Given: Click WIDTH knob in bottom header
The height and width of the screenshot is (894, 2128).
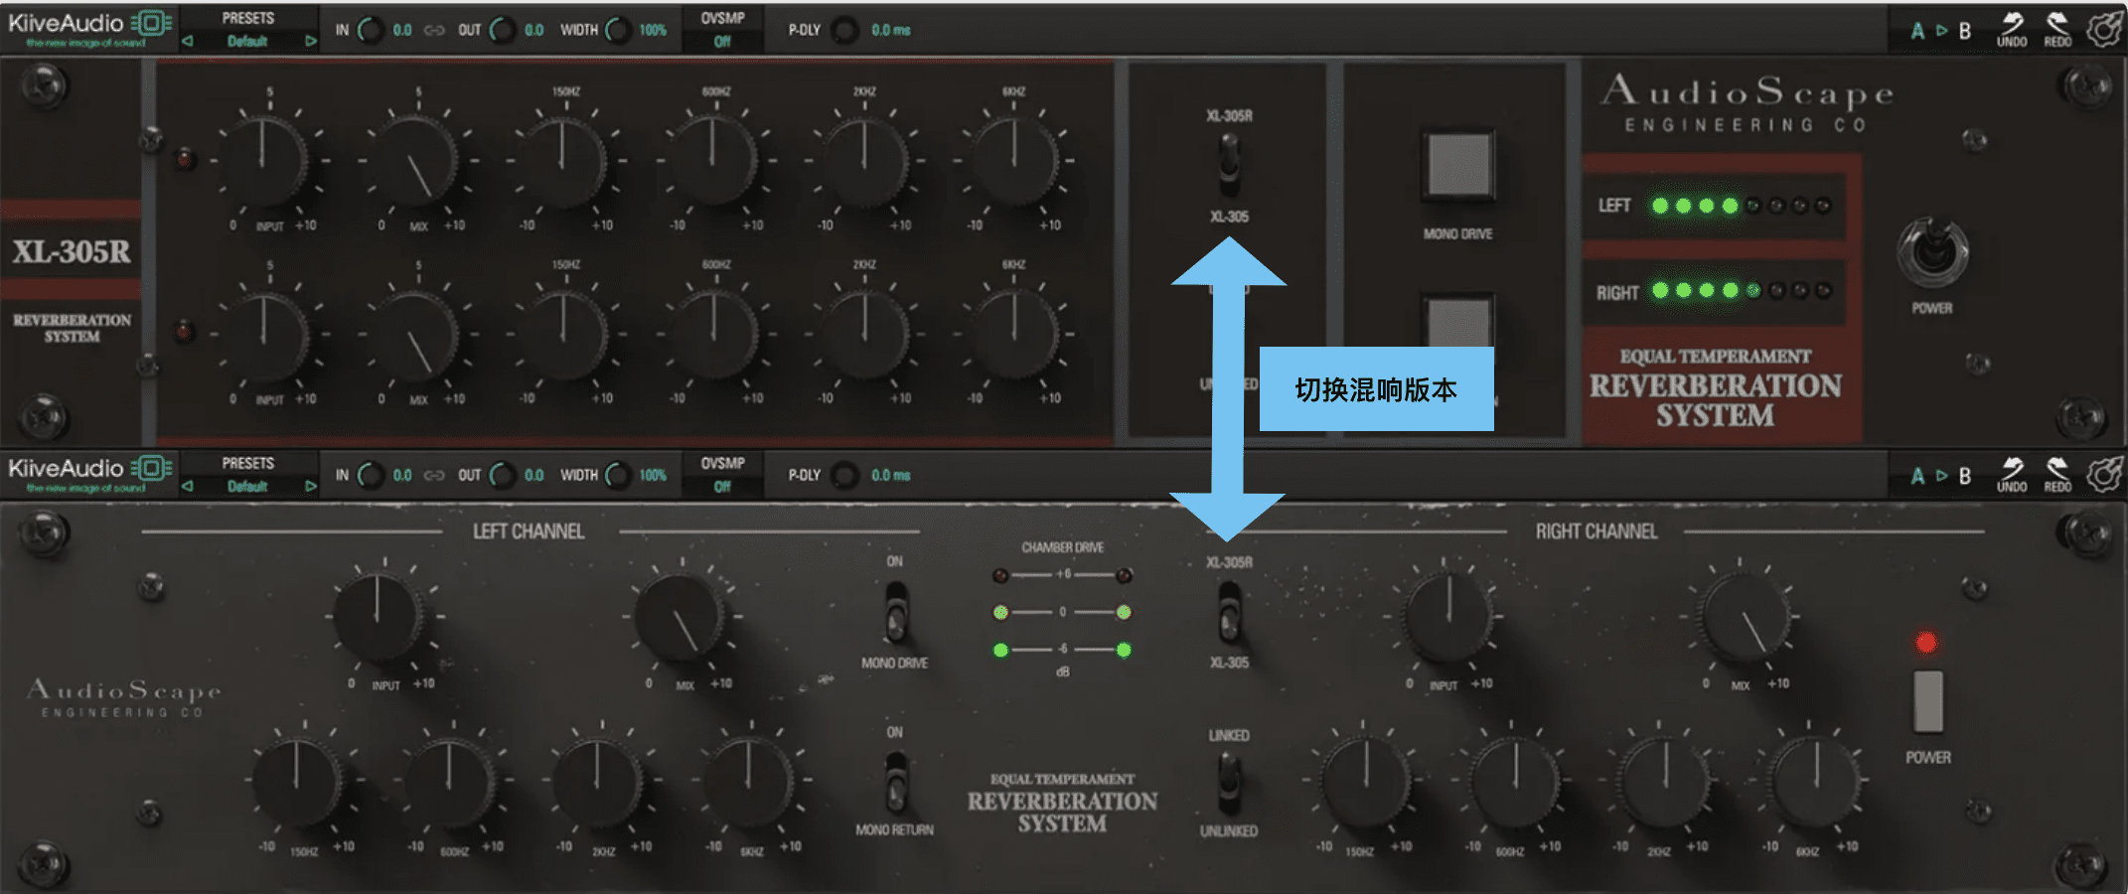Looking at the screenshot, I should click(x=618, y=475).
